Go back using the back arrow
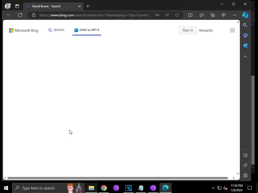This screenshot has width=258, height=193. tap(9, 15)
